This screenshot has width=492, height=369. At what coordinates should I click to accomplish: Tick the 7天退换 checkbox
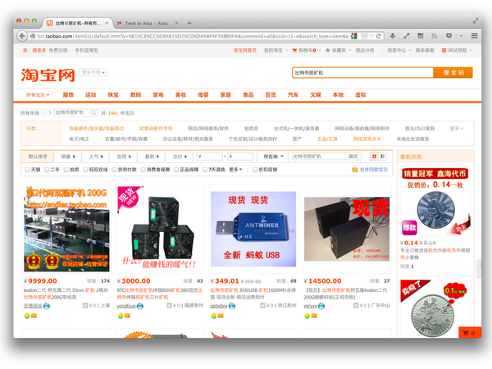[x=205, y=170]
